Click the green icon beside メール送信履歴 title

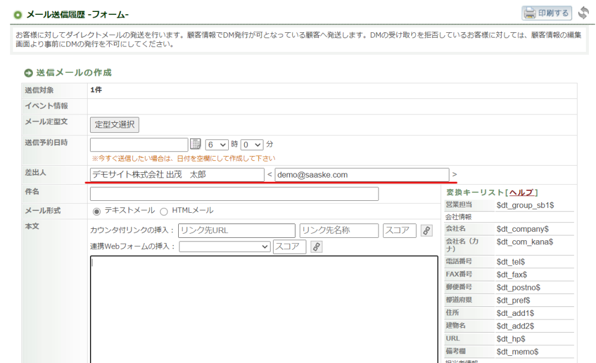(17, 14)
